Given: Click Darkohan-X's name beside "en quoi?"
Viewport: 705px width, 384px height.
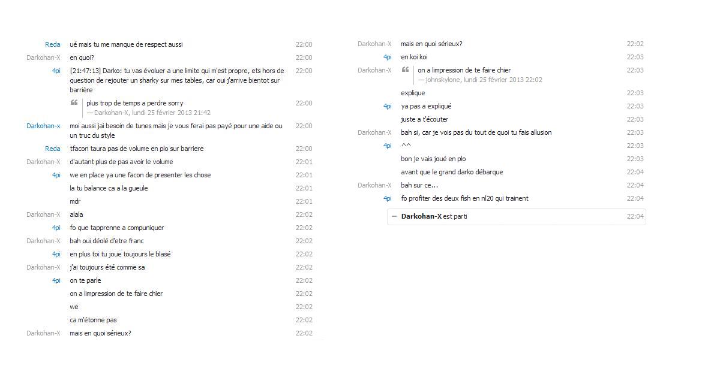Looking at the screenshot, I should pos(43,58).
